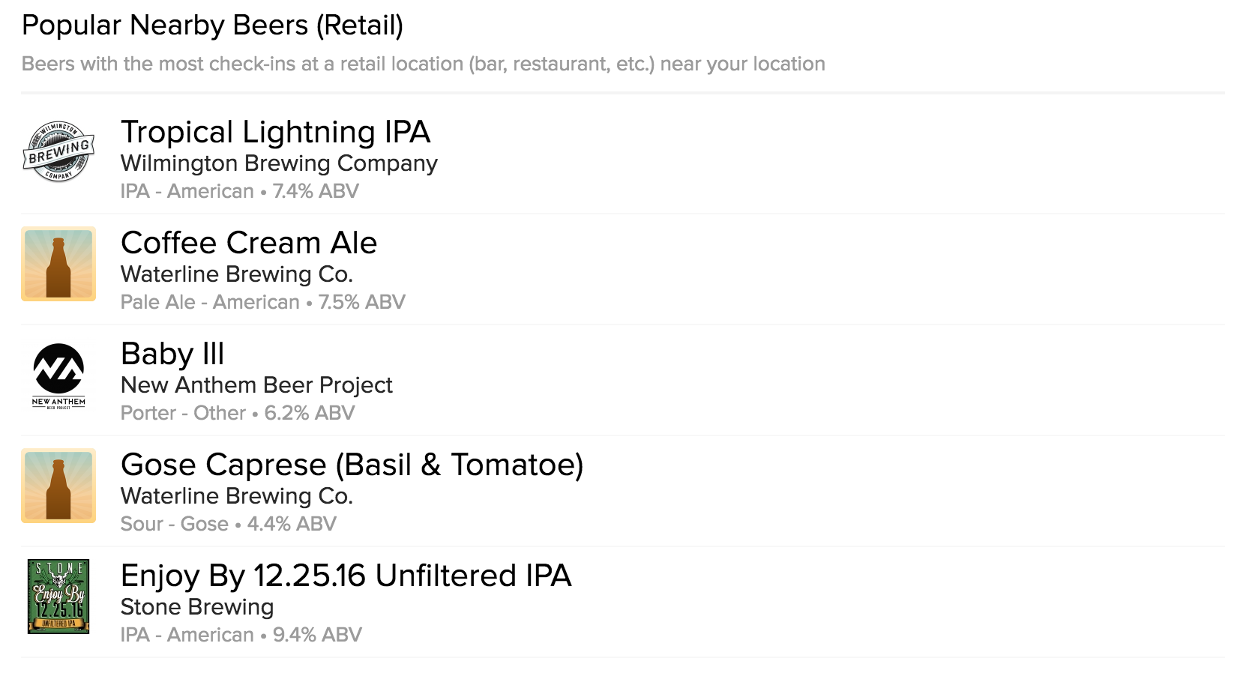Visit Waterline Brewing Co. under Gose Caprese
1249x691 pixels.
tap(237, 496)
